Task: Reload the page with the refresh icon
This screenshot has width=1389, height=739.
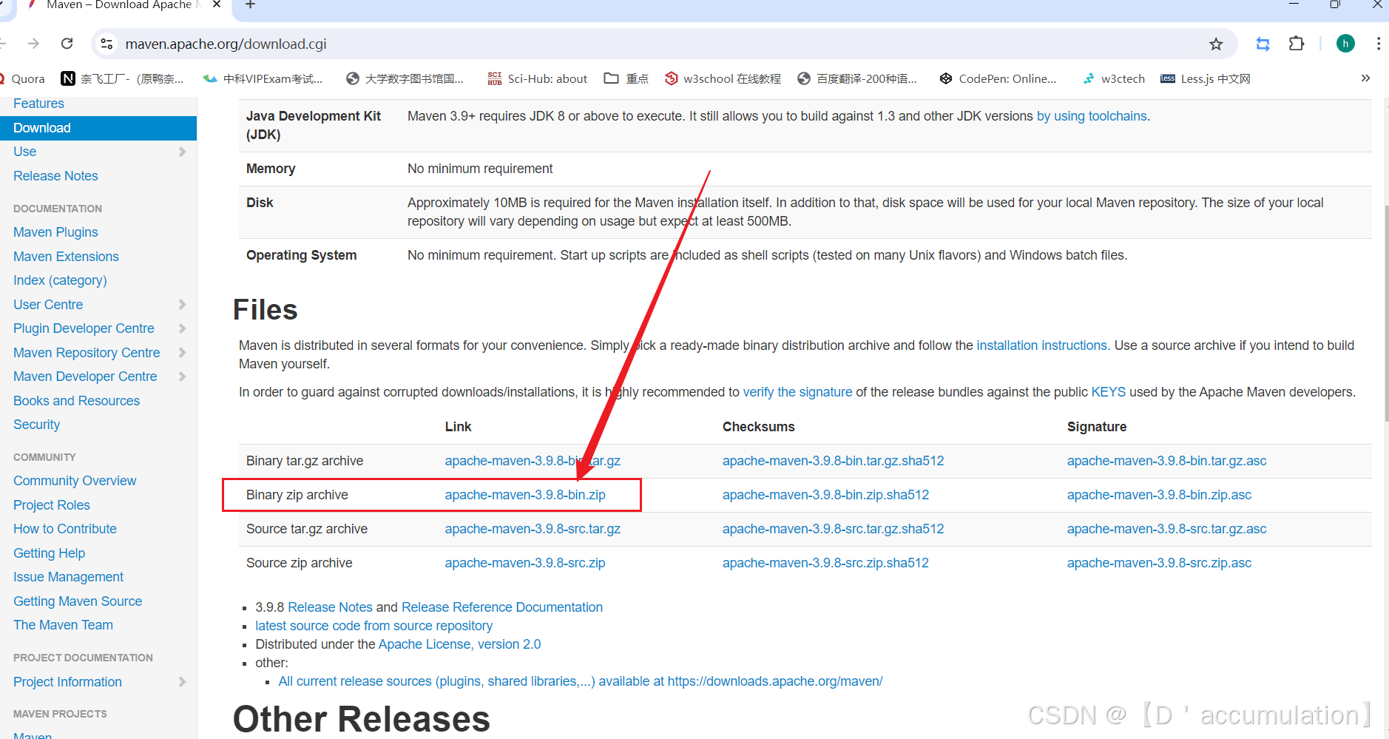Action: (x=67, y=44)
